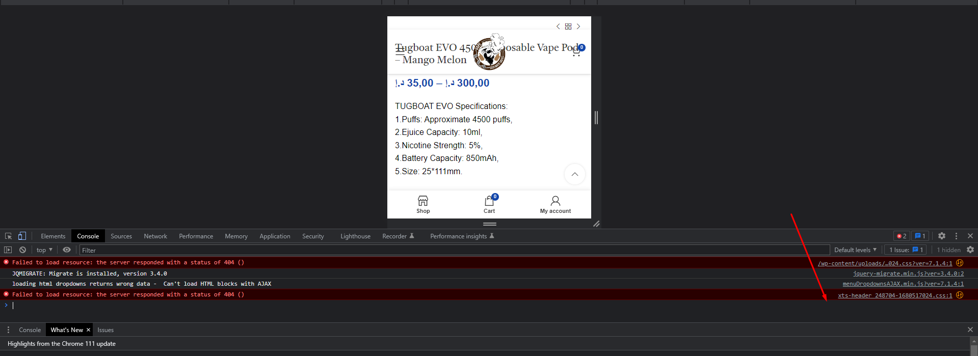Go to previous product arrow
This screenshot has width=978, height=356.
click(x=558, y=26)
